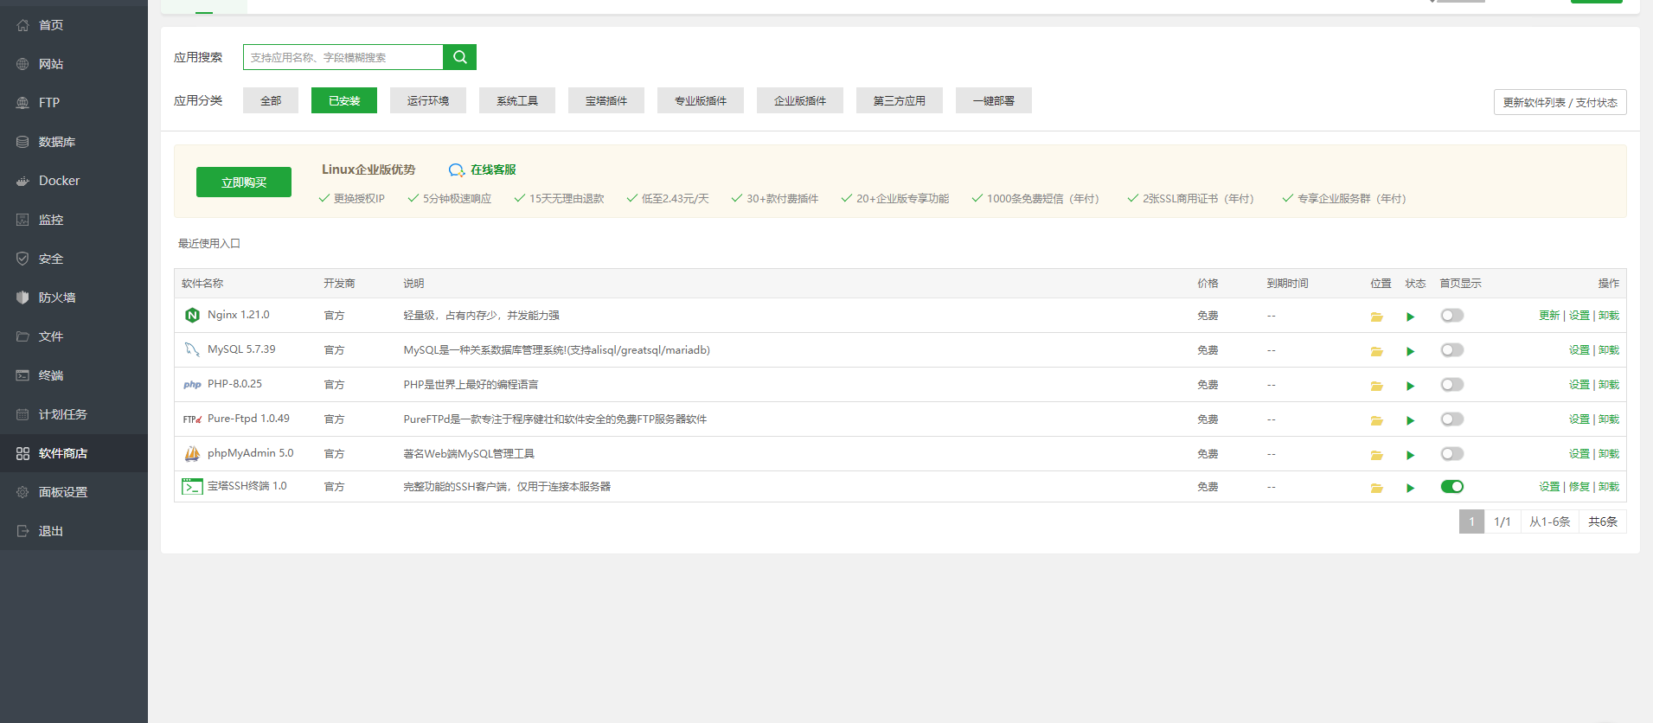Click 卸载 for Pure-Ftpd

(x=1609, y=419)
